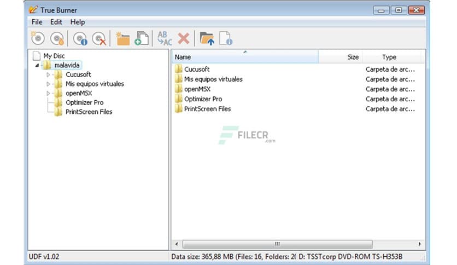Click the UDF v1.02 status bar entry
The height and width of the screenshot is (265, 457).
[x=44, y=257]
